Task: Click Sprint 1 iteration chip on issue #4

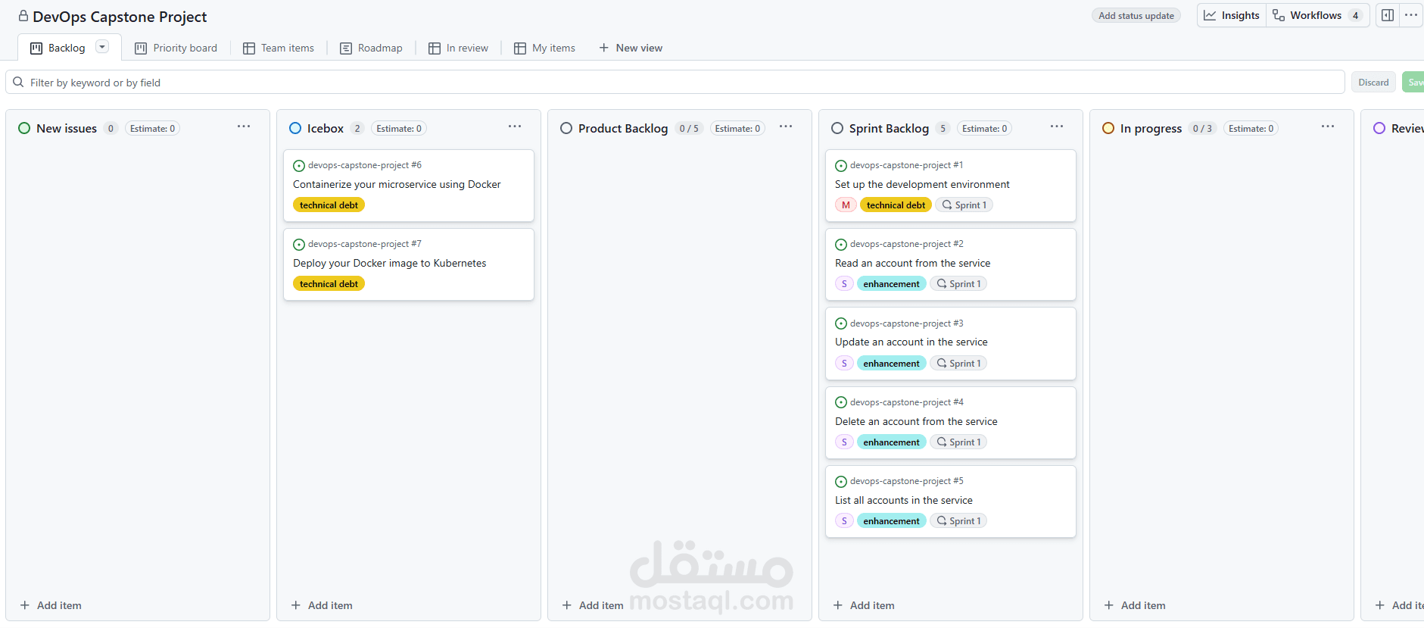Action: [x=958, y=442]
